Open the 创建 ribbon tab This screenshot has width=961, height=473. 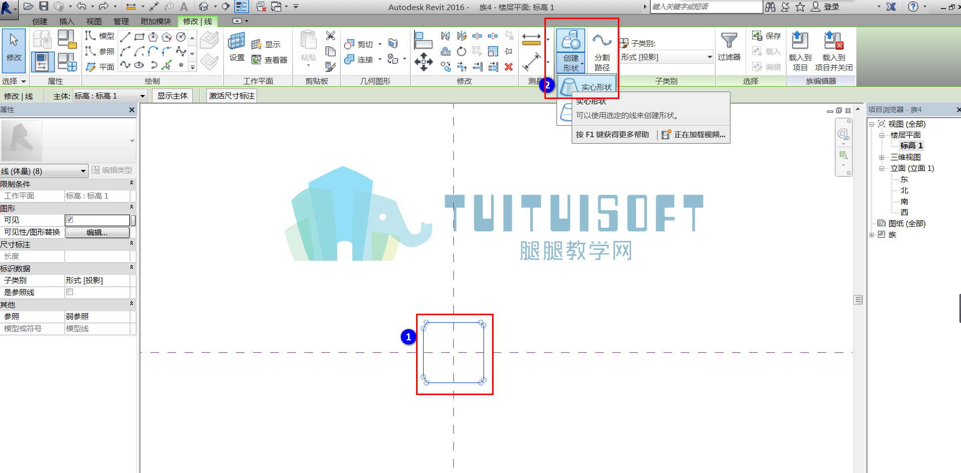point(40,21)
